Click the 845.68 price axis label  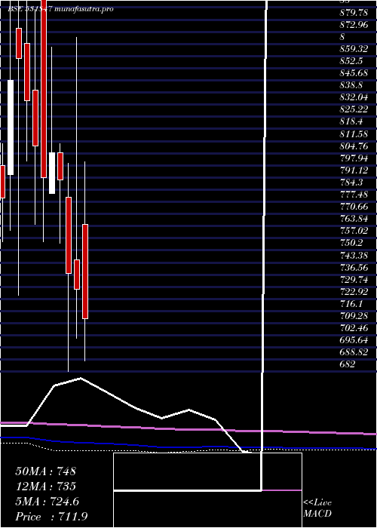pyautogui.click(x=354, y=72)
